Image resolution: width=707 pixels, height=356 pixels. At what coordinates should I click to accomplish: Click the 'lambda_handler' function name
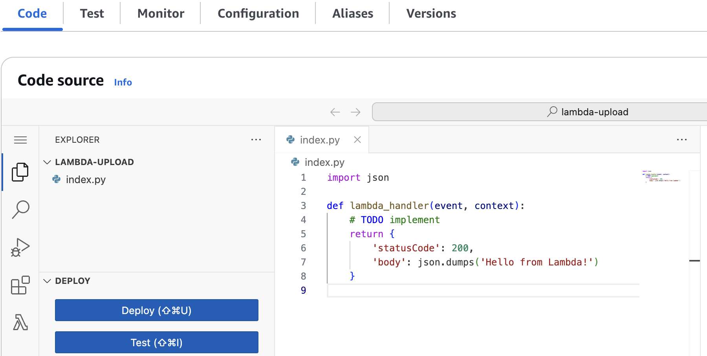point(389,206)
